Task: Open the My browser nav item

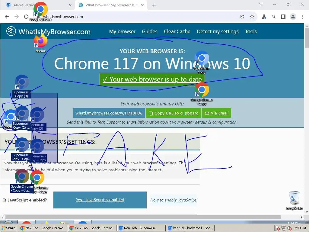Action: [122, 31]
